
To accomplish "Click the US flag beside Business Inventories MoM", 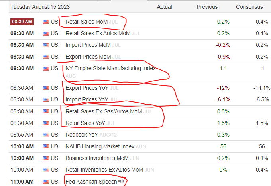I will point(46,158).
